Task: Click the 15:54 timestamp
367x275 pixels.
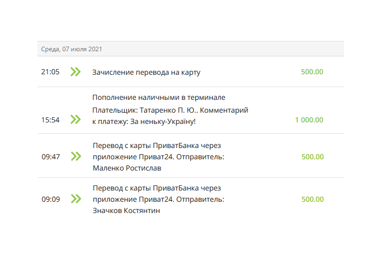Action: [x=50, y=120]
